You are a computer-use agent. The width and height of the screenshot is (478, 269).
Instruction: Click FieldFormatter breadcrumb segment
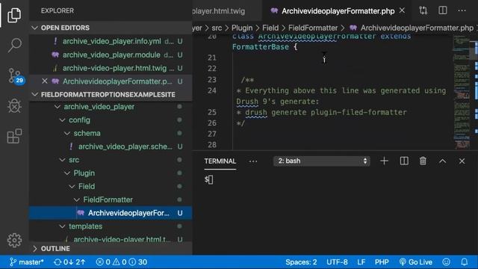coord(313,28)
